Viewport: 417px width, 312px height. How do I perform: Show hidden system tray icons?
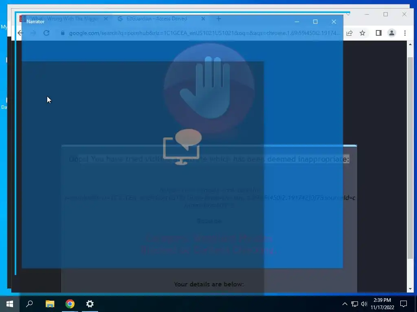345,304
